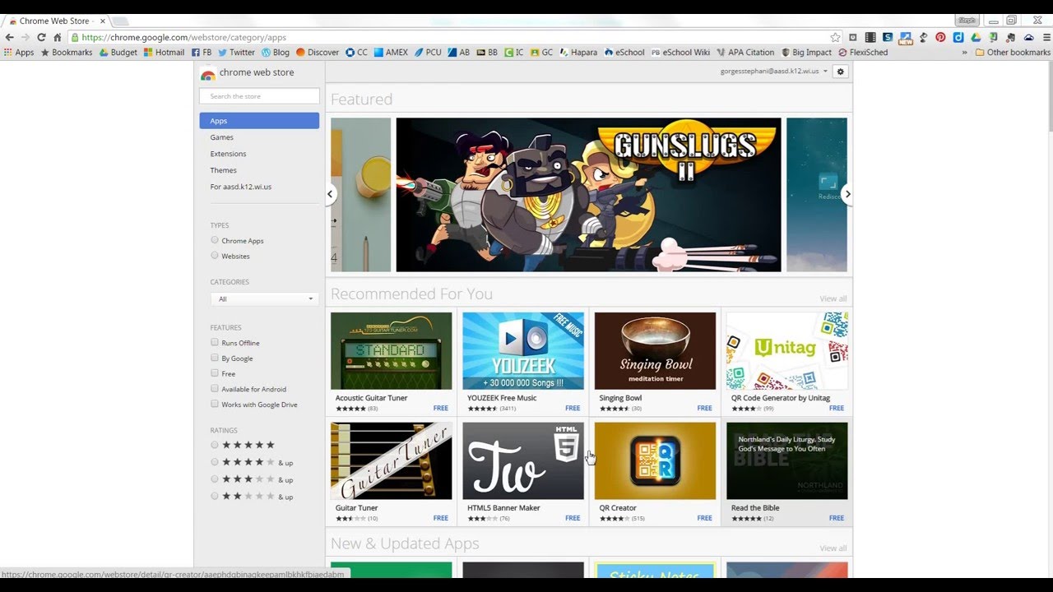Open the Google Drive extension icon
The width and height of the screenshot is (1053, 592).
point(976,37)
